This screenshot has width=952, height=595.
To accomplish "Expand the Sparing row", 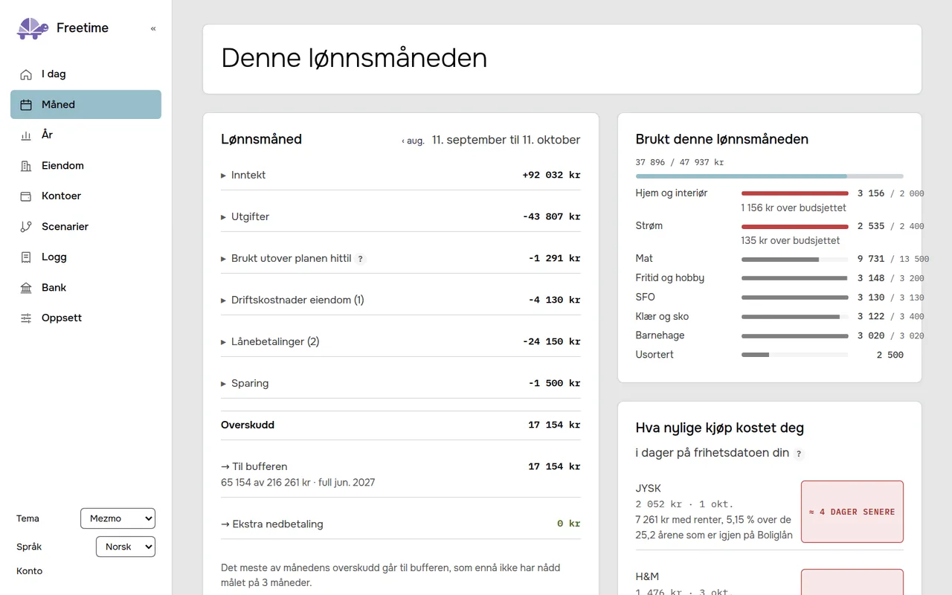I will coord(400,384).
